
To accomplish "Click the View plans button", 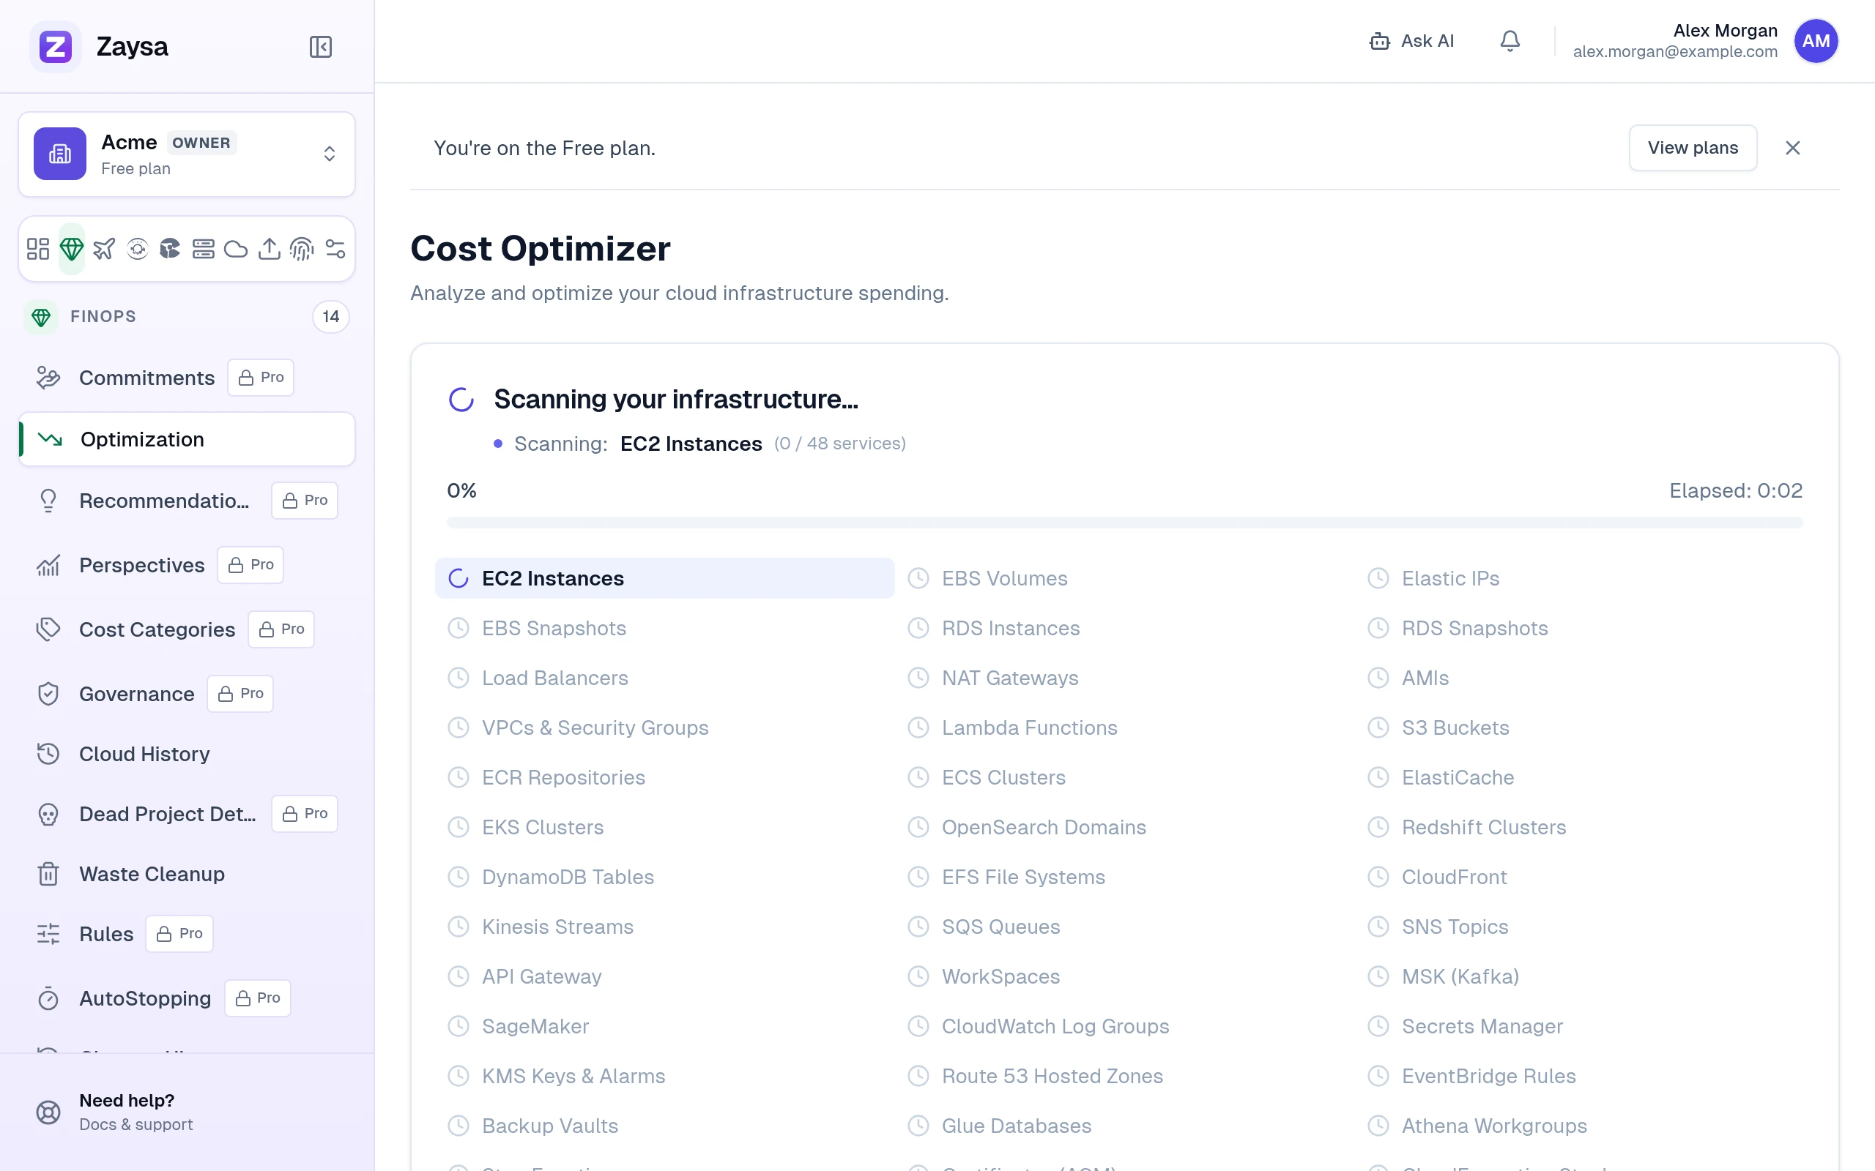I will pyautogui.click(x=1692, y=147).
